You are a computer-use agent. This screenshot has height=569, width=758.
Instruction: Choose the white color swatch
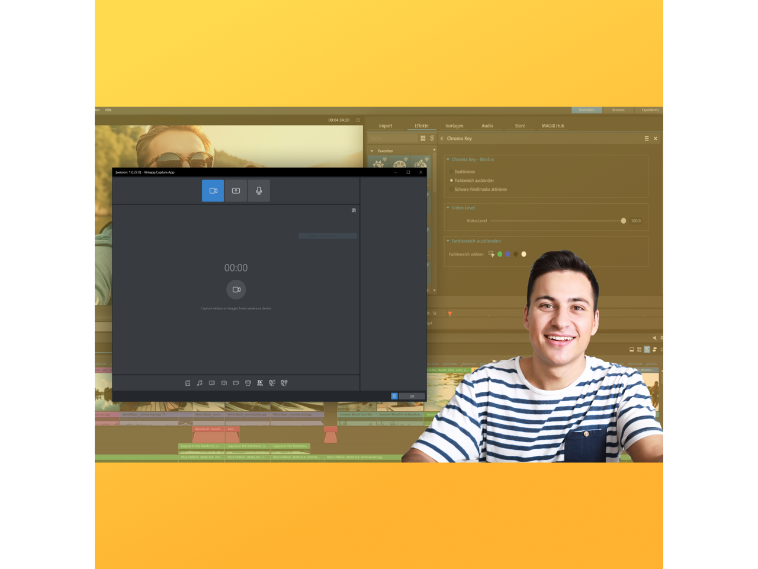[x=523, y=254]
